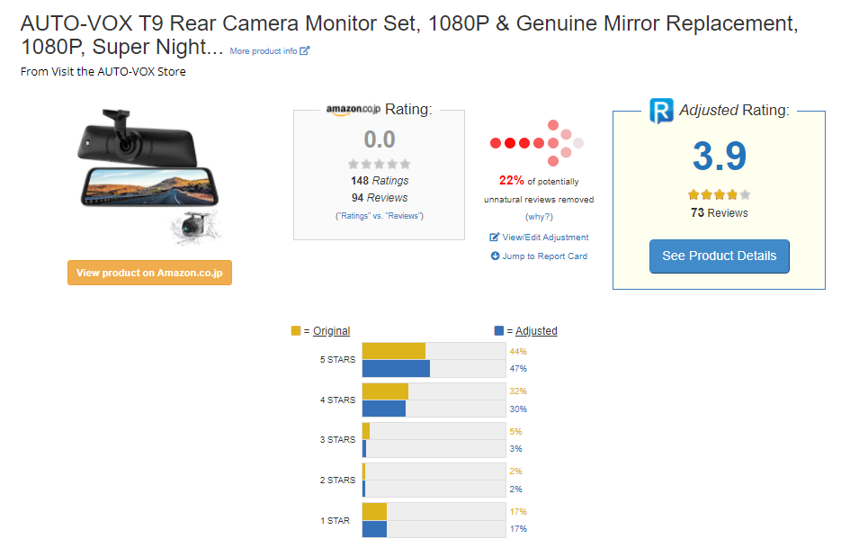Click the external link icon beside More product info
The width and height of the screenshot is (859, 548).
[x=305, y=51]
